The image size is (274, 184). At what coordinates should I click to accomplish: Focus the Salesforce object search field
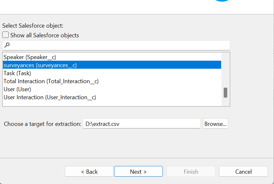click(x=119, y=45)
